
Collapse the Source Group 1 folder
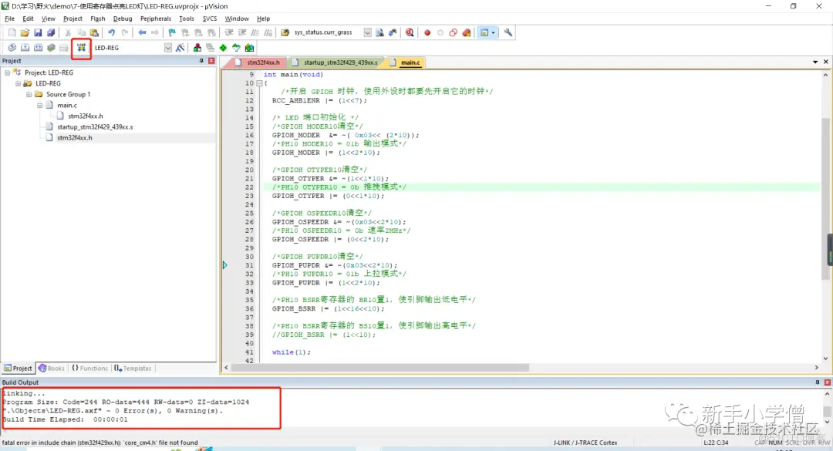[29, 94]
